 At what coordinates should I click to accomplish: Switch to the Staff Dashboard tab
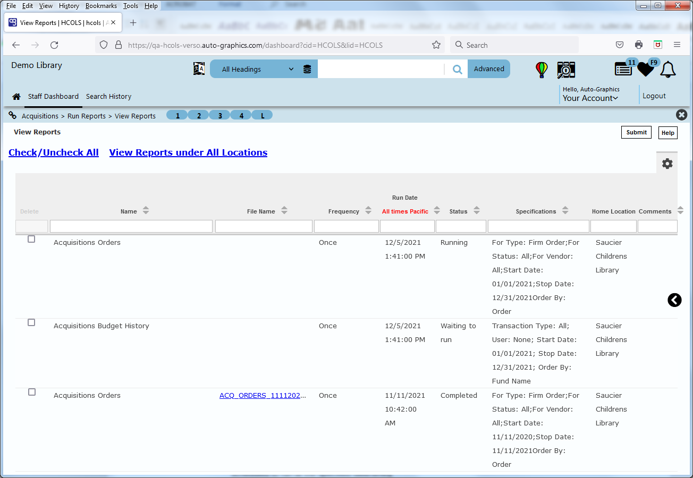[53, 97]
